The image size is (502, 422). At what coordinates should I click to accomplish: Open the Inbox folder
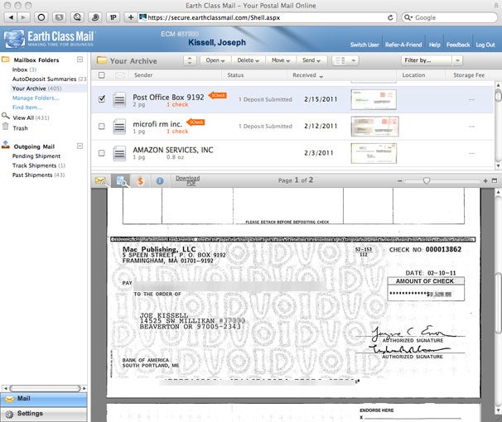[x=24, y=70]
